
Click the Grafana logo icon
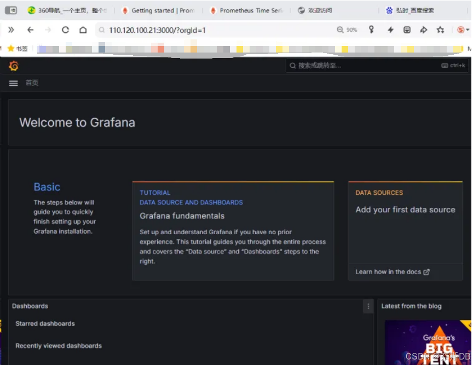(x=14, y=66)
